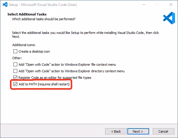The image size is (178, 138).
Task: Click the Select Additional Tasks heading
Action: coord(27,14)
